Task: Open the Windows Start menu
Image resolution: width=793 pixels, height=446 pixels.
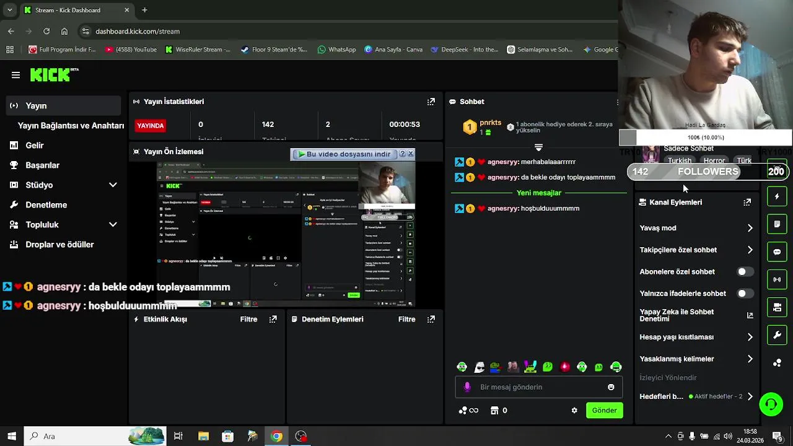Action: point(12,436)
